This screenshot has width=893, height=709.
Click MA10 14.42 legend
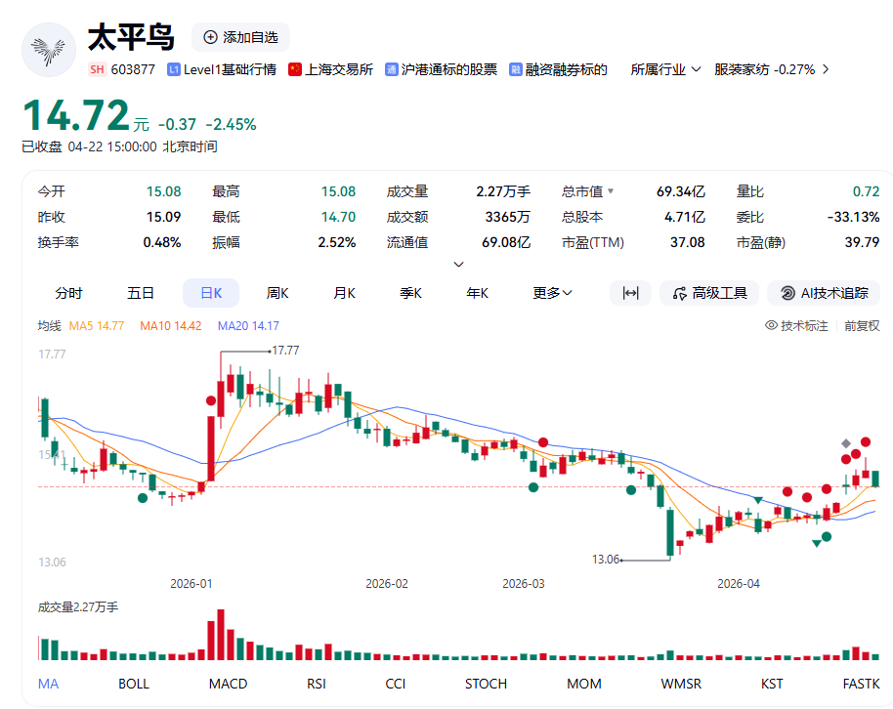[x=171, y=326]
